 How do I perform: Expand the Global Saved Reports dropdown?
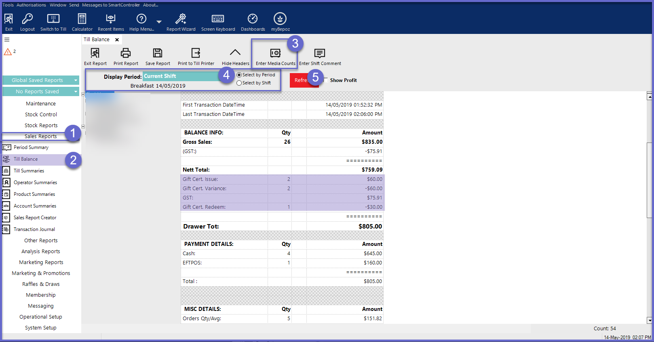[76, 80]
